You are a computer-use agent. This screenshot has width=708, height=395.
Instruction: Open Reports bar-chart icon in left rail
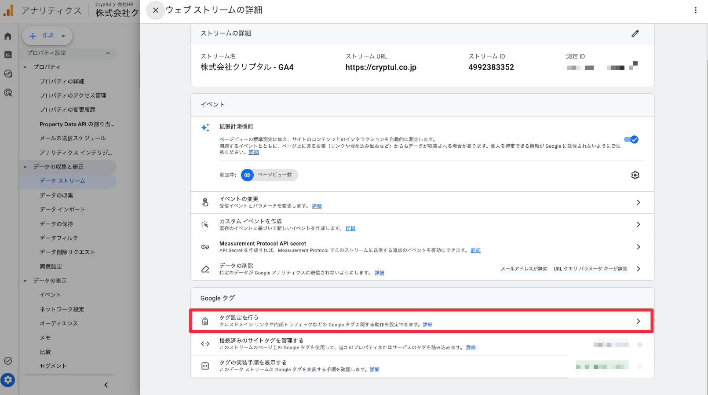8,55
